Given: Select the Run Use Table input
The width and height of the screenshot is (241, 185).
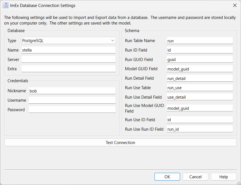Looking at the screenshot, I should tap(200, 87).
